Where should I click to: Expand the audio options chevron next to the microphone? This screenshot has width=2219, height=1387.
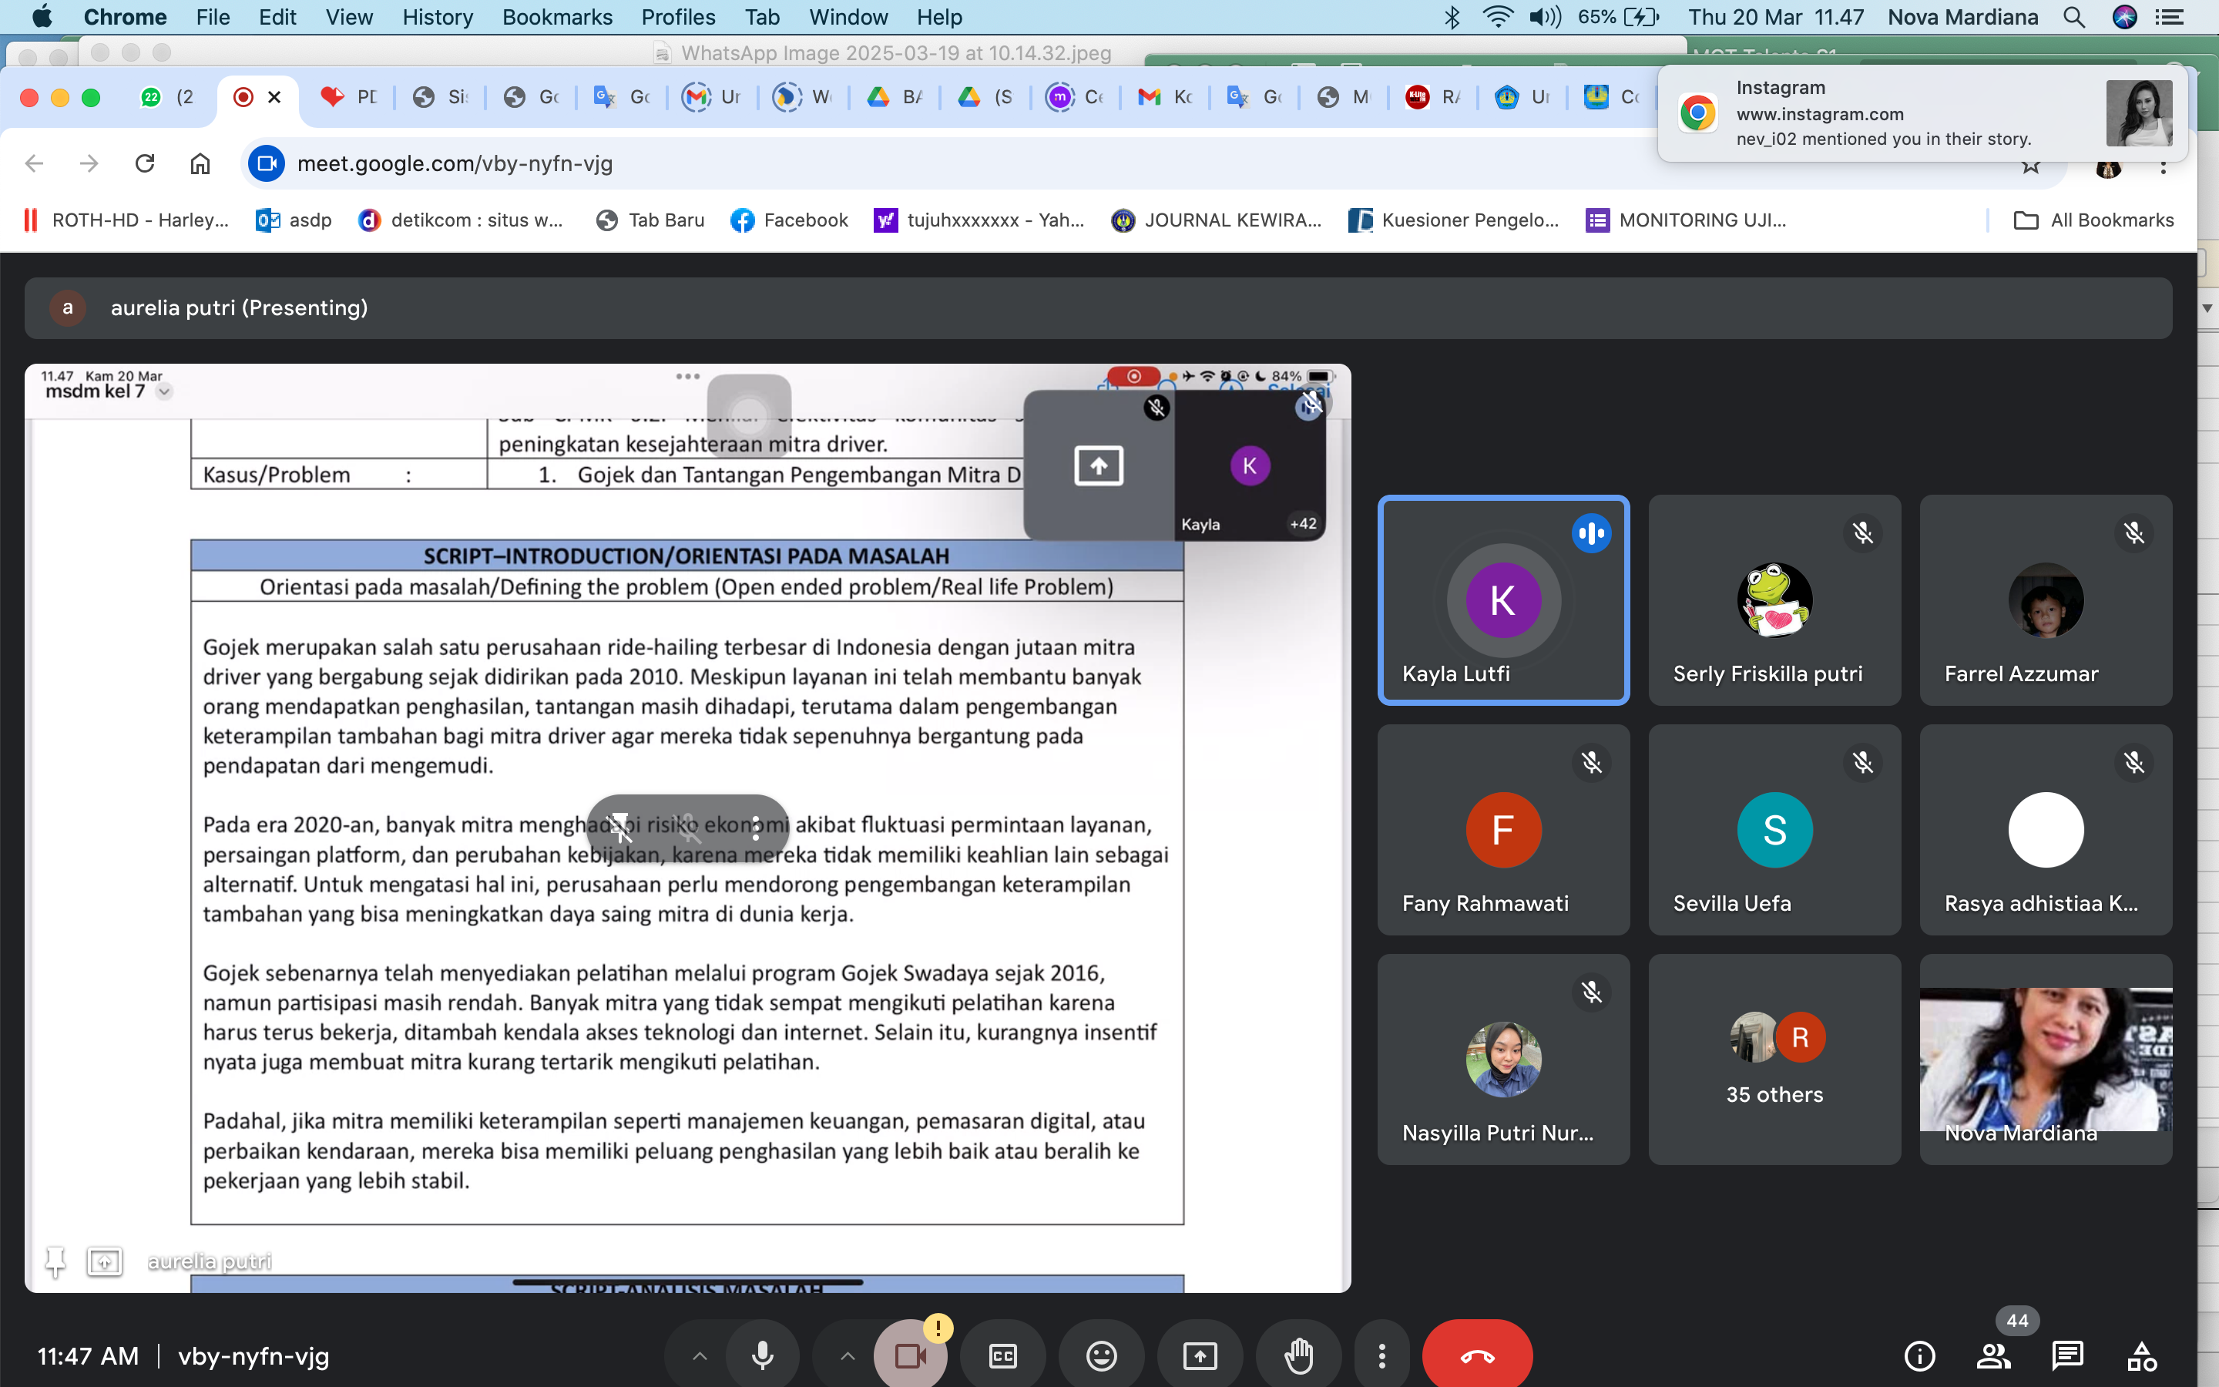[x=700, y=1355]
